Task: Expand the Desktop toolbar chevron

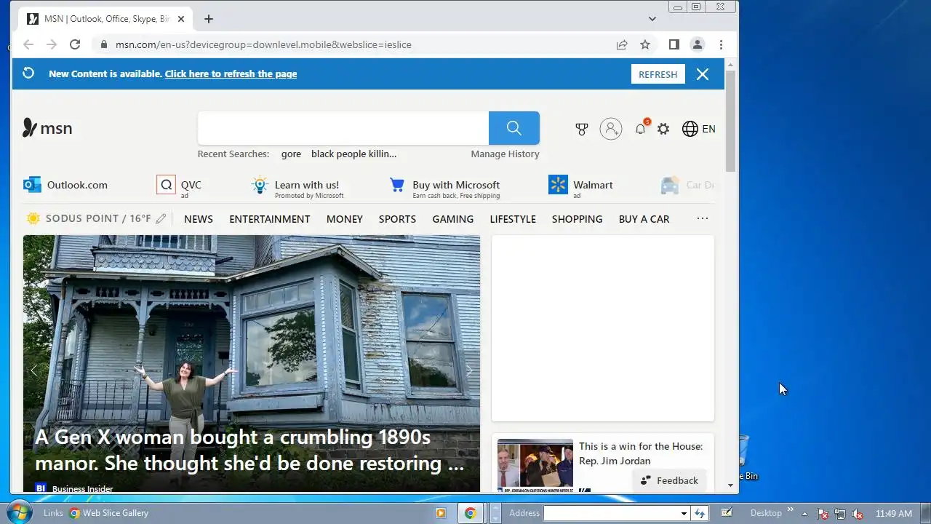Action: click(791, 510)
